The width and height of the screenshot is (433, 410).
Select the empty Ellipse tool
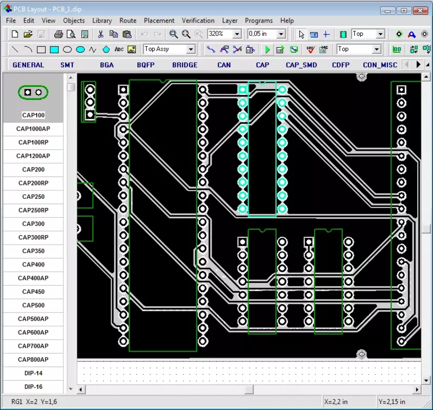[x=67, y=50]
